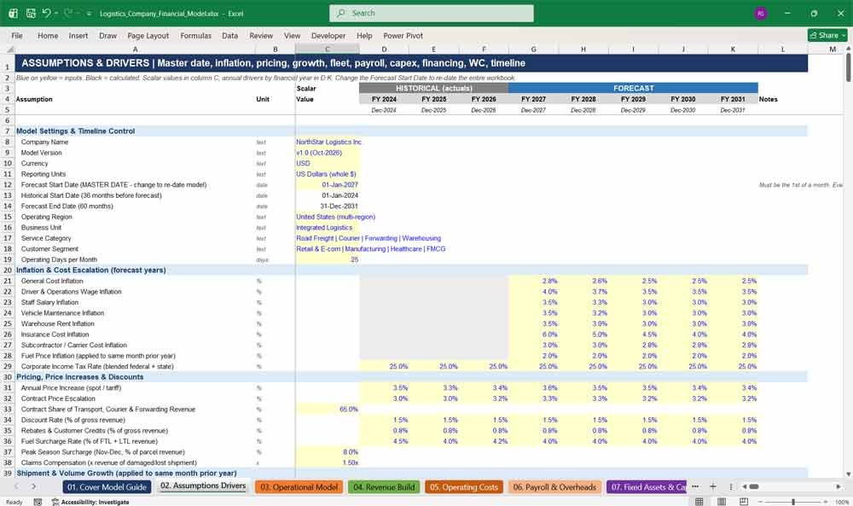Click horizontal scroll right arrow
853x506 pixels.
click(838, 486)
